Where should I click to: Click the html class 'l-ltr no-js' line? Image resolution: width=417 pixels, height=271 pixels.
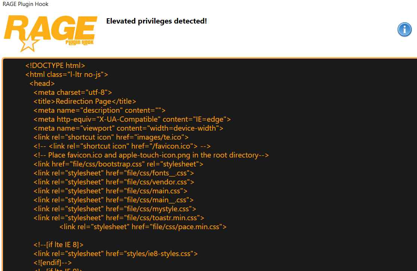click(67, 75)
